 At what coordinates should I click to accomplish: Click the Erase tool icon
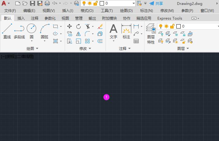pyautogui.click(x=100, y=26)
